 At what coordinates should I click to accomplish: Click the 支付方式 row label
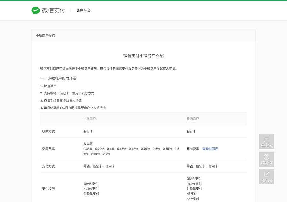click(x=48, y=166)
